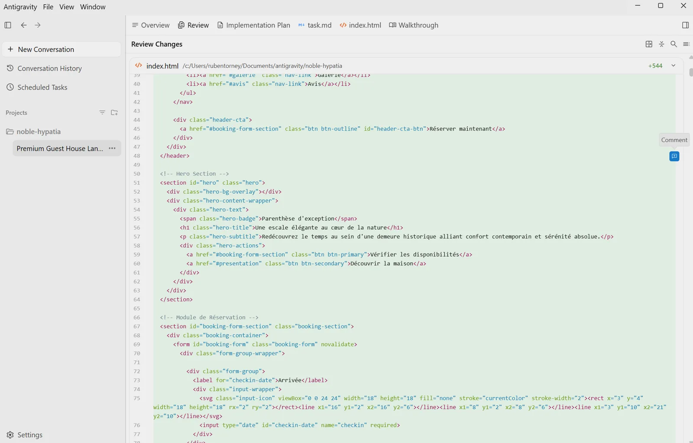The width and height of the screenshot is (693, 443).
Task: Click the blue add comment icon
Action: click(x=674, y=156)
